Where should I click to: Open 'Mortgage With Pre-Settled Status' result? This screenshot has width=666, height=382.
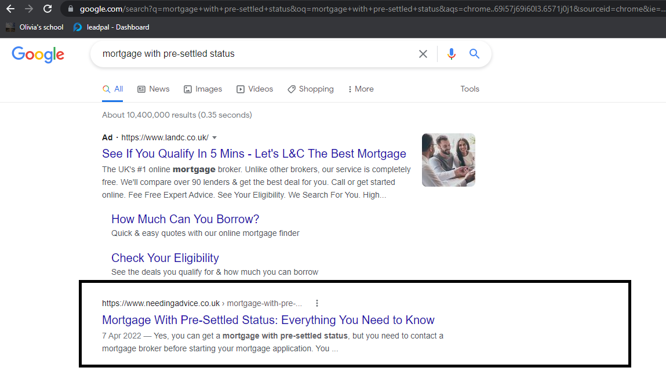pyautogui.click(x=268, y=320)
